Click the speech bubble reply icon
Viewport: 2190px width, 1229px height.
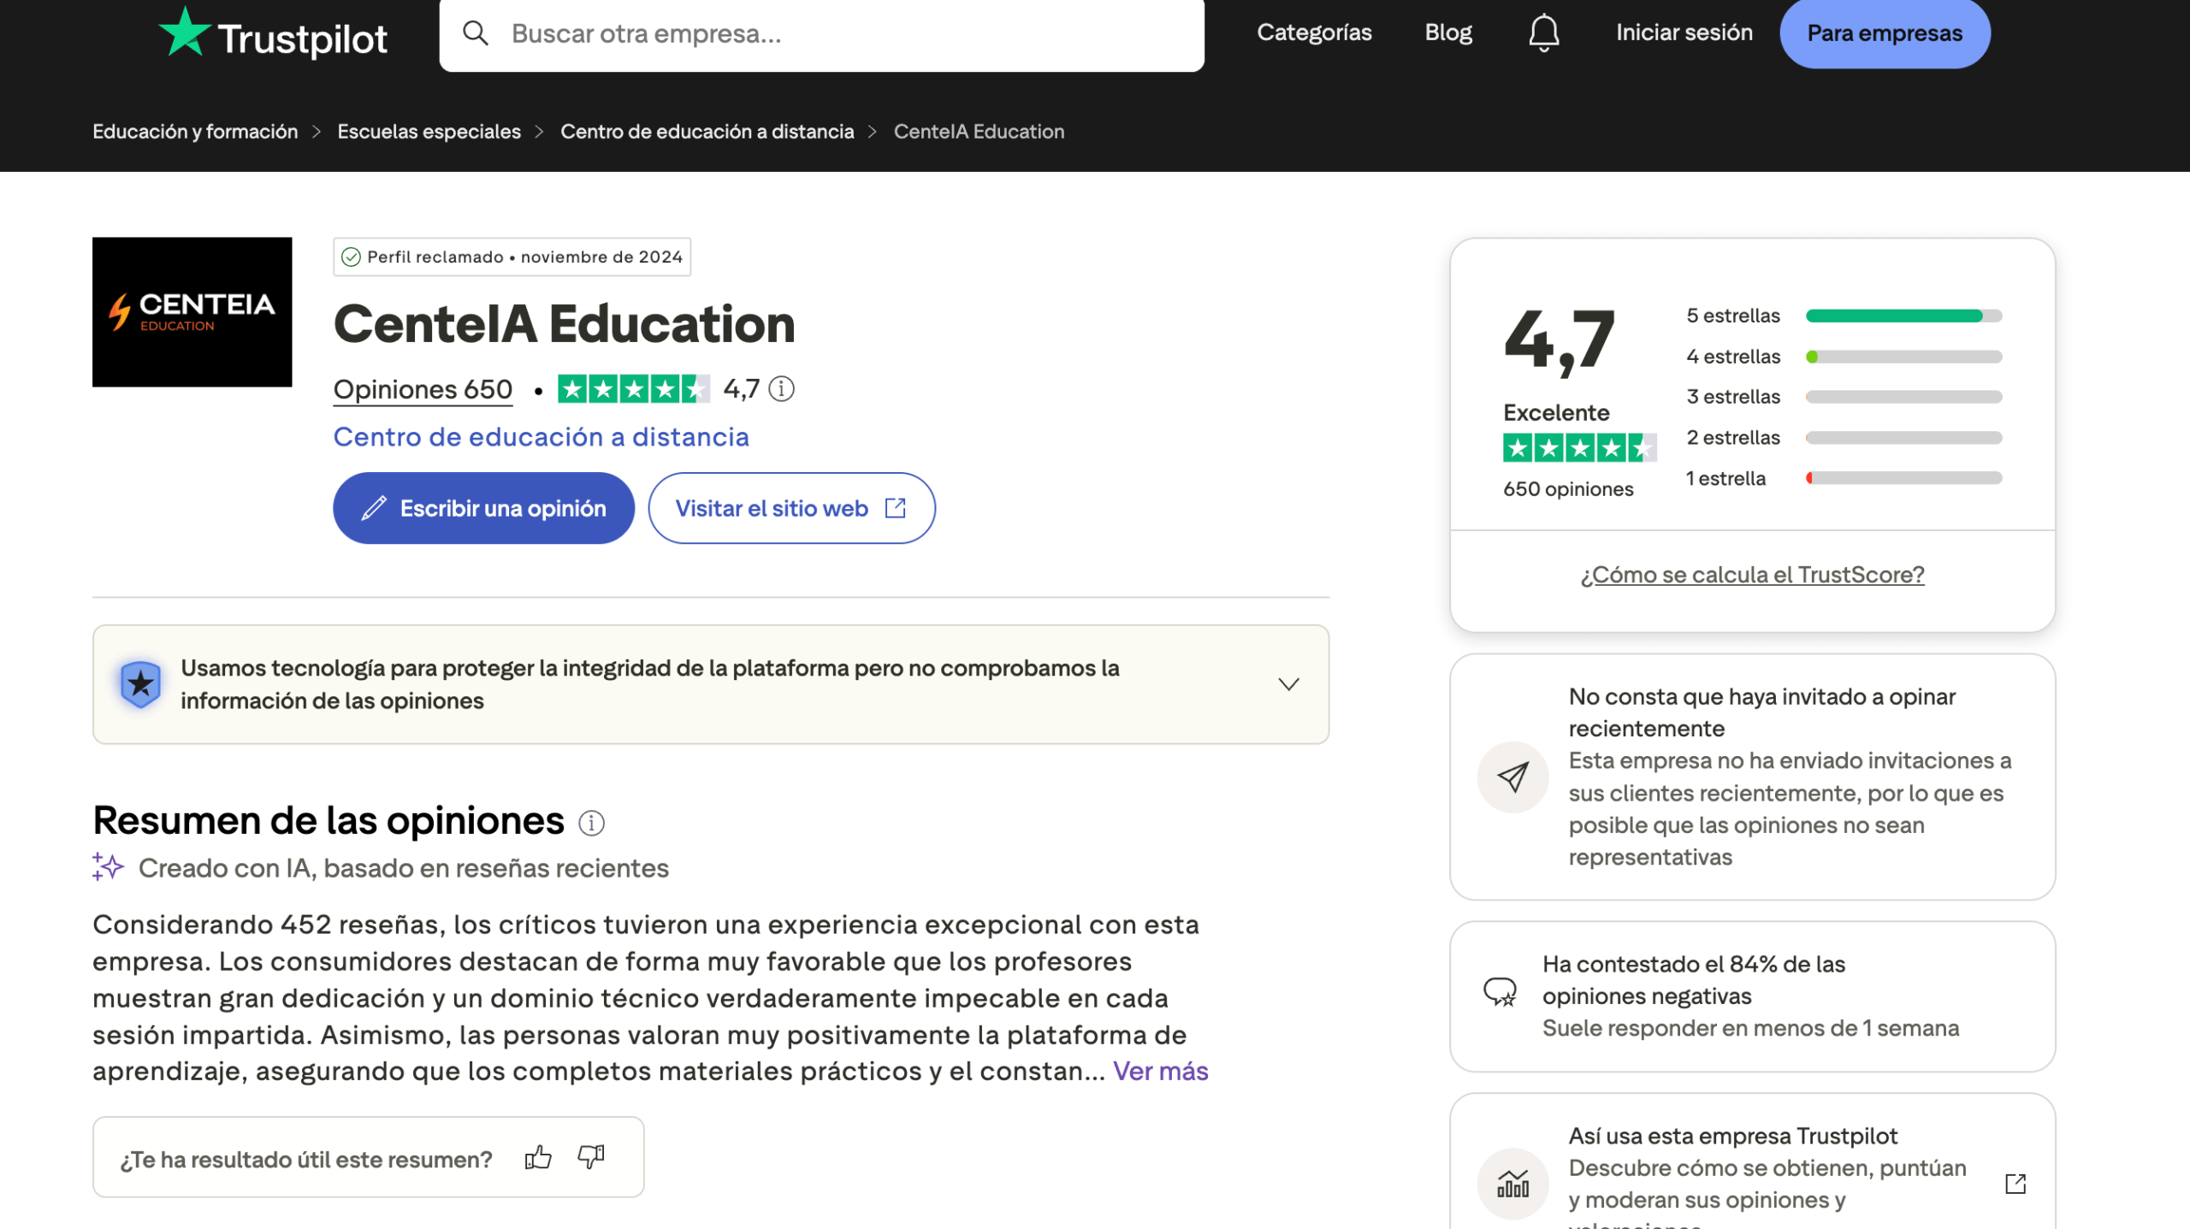[1500, 993]
